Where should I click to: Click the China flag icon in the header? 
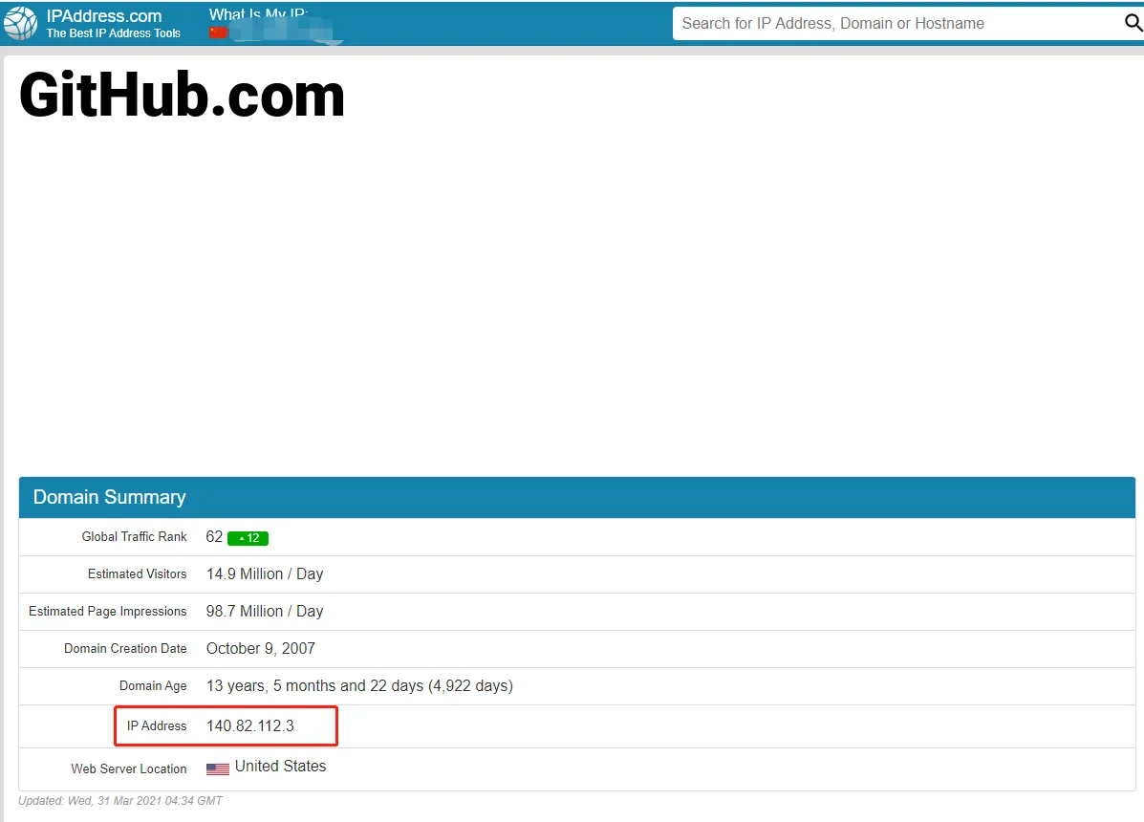(219, 31)
